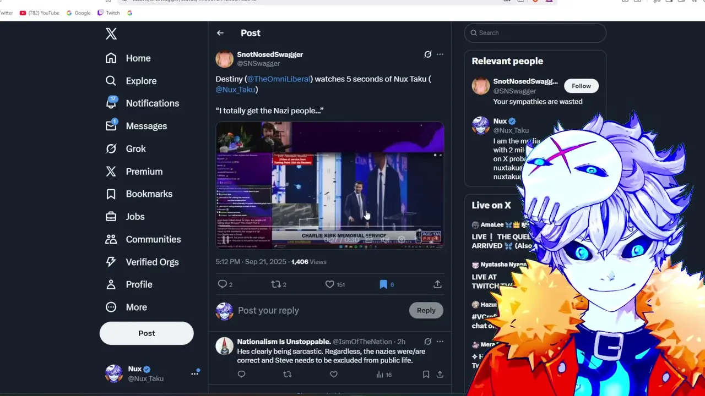Click the video progress bar
The width and height of the screenshot is (705, 396).
329,227
